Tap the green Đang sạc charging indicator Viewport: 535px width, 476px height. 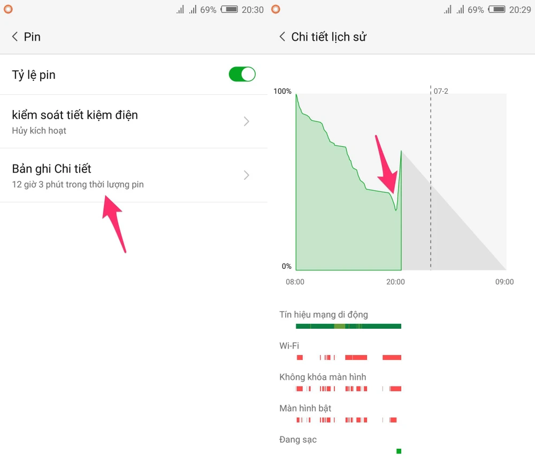[399, 451]
